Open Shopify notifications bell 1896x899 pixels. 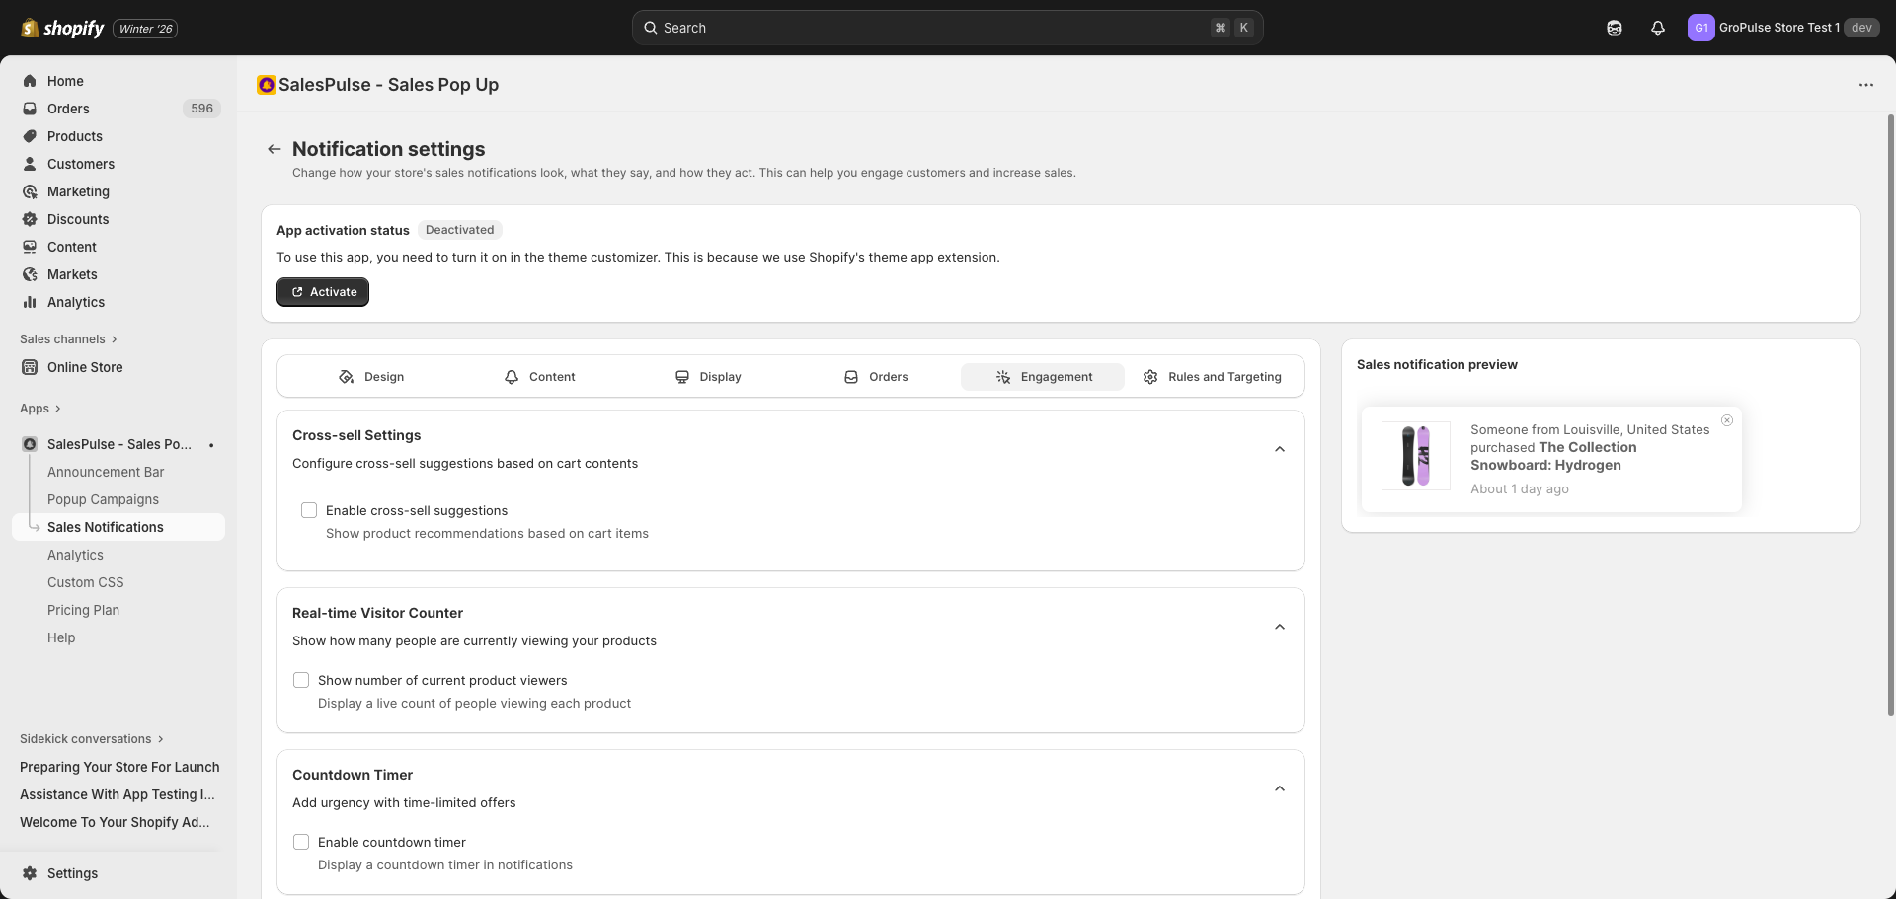[x=1657, y=27]
